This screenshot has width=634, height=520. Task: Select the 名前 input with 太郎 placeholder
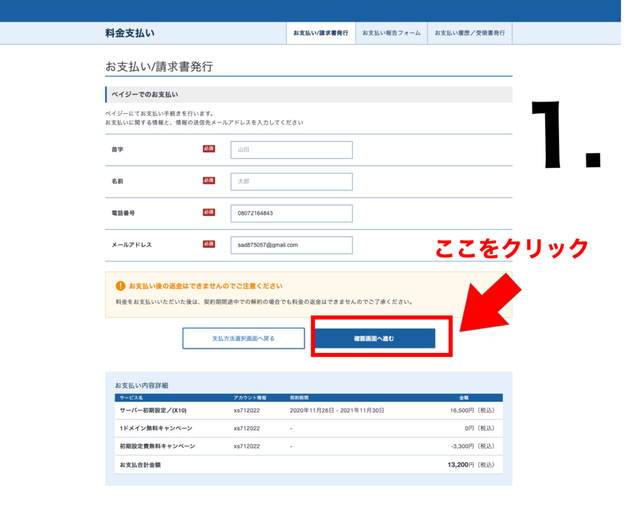[291, 181]
